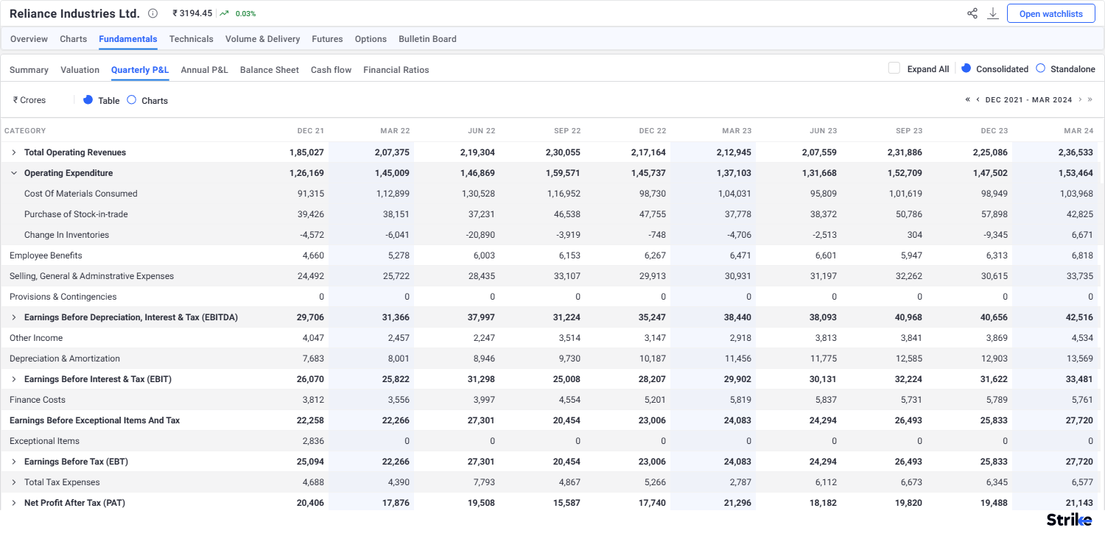The width and height of the screenshot is (1105, 536).
Task: Expand Earnings Before Interest & Tax (EBIT) row
Action: [13, 379]
